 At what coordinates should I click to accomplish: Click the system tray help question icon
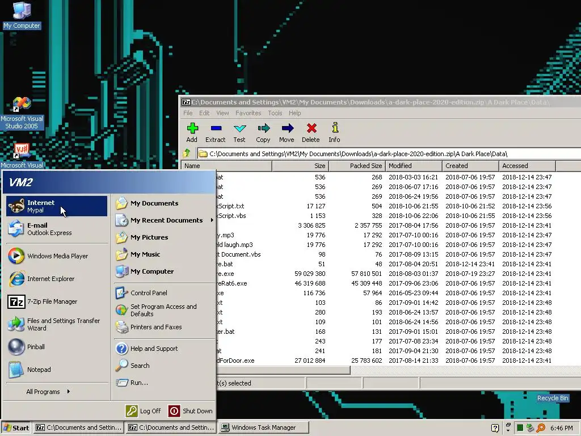[x=495, y=428]
